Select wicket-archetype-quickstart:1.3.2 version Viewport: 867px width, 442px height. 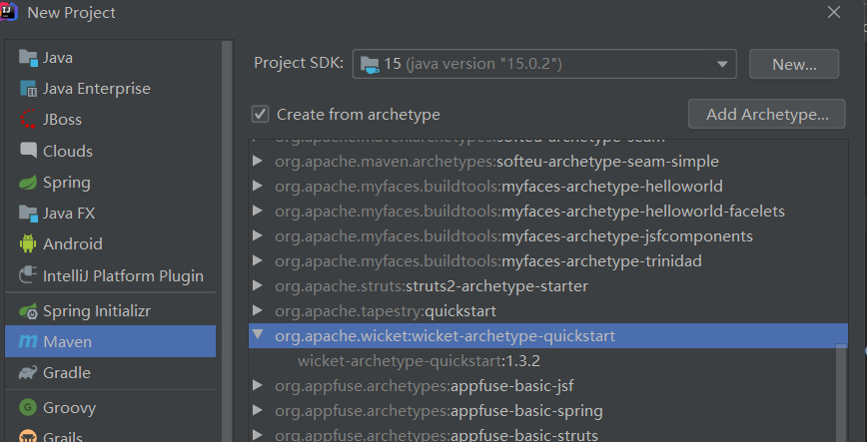coord(419,361)
